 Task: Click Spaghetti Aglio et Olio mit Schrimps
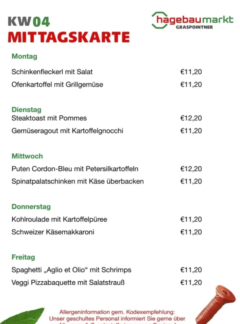71,270
